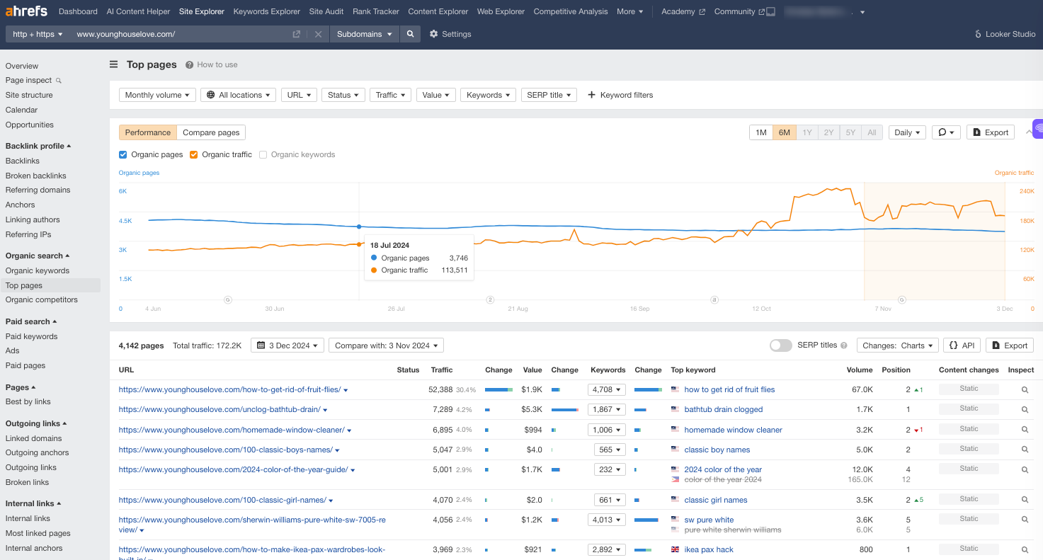Image resolution: width=1043 pixels, height=560 pixels.
Task: Open the unclog-bathtub-drain URL link
Action: 220,409
